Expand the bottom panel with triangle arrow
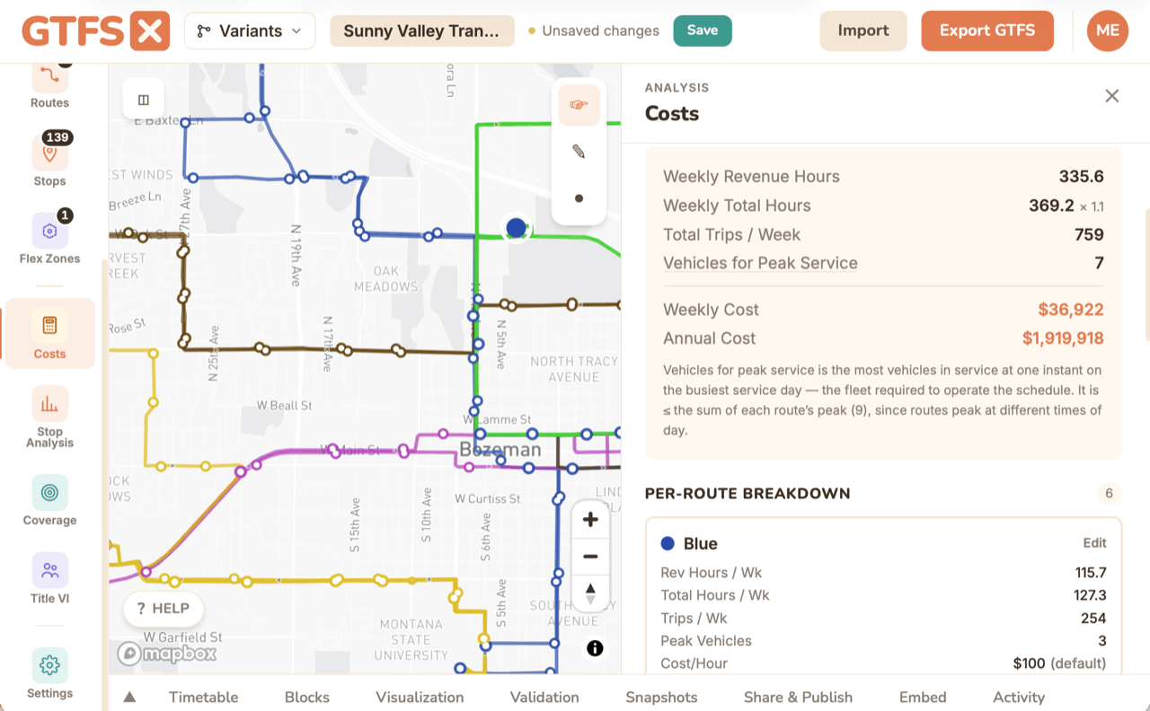This screenshot has height=711, width=1150. [129, 697]
